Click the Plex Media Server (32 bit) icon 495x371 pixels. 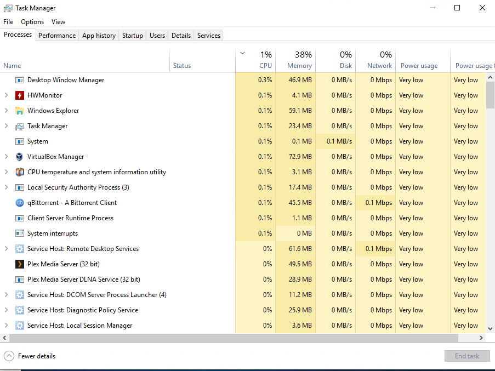tap(20, 264)
